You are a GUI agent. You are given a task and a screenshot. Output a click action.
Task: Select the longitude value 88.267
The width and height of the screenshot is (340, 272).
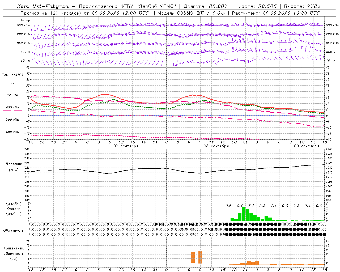[219, 6]
